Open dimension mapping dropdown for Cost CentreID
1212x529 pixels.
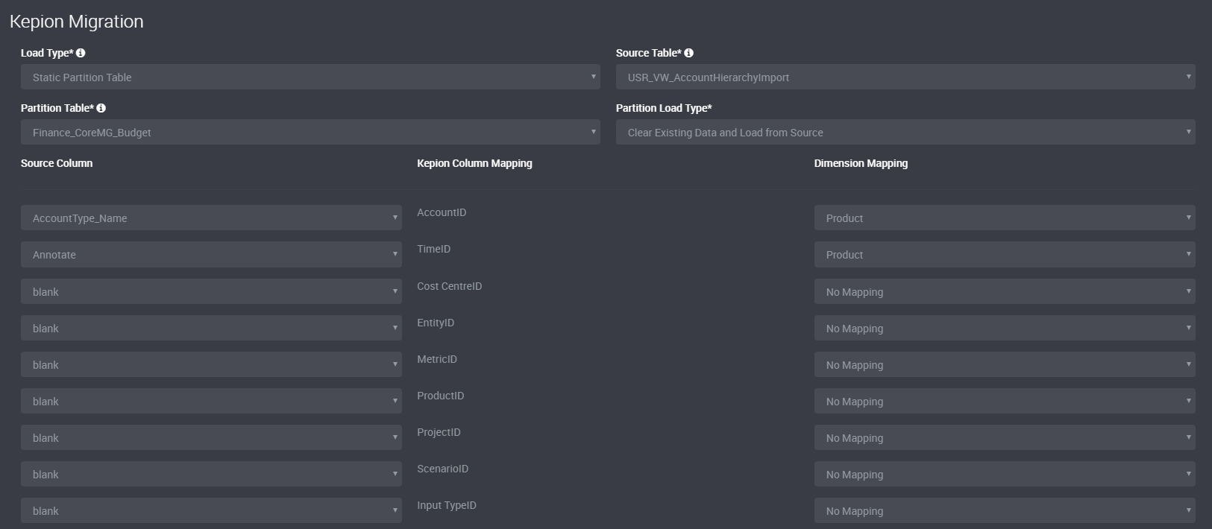1005,291
